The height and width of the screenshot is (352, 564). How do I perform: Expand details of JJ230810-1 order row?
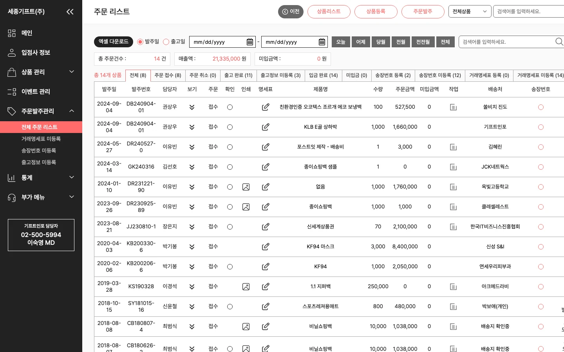pyautogui.click(x=192, y=227)
